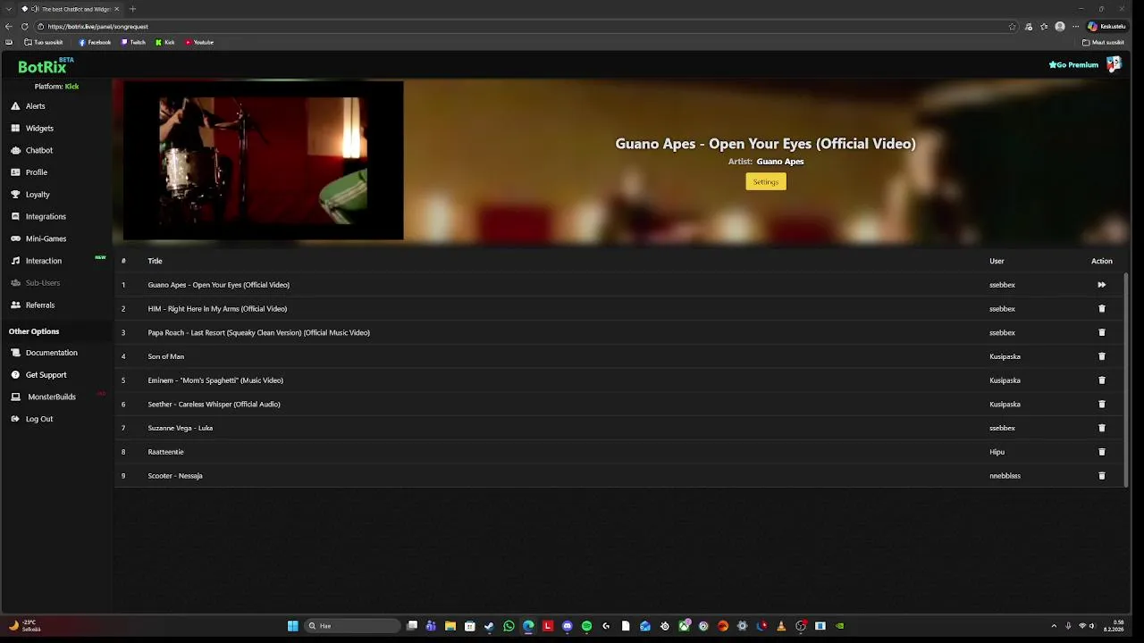Image resolution: width=1144 pixels, height=643 pixels.
Task: Open the profile avatar menu
Action: point(1114,64)
